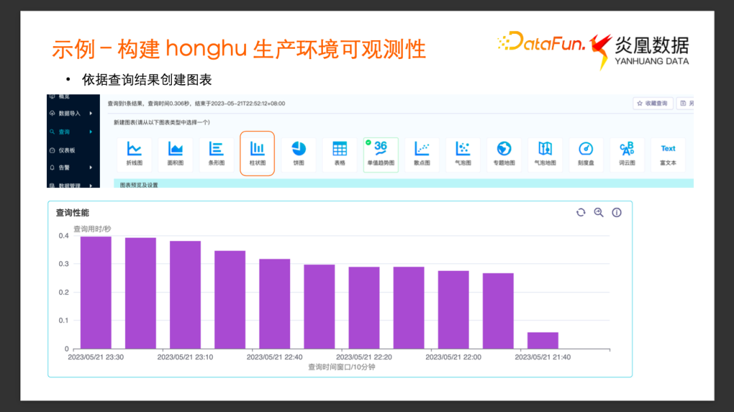This screenshot has height=412, width=734.
Task: Click the query result status text 查询到1条结果
Action: 125,103
